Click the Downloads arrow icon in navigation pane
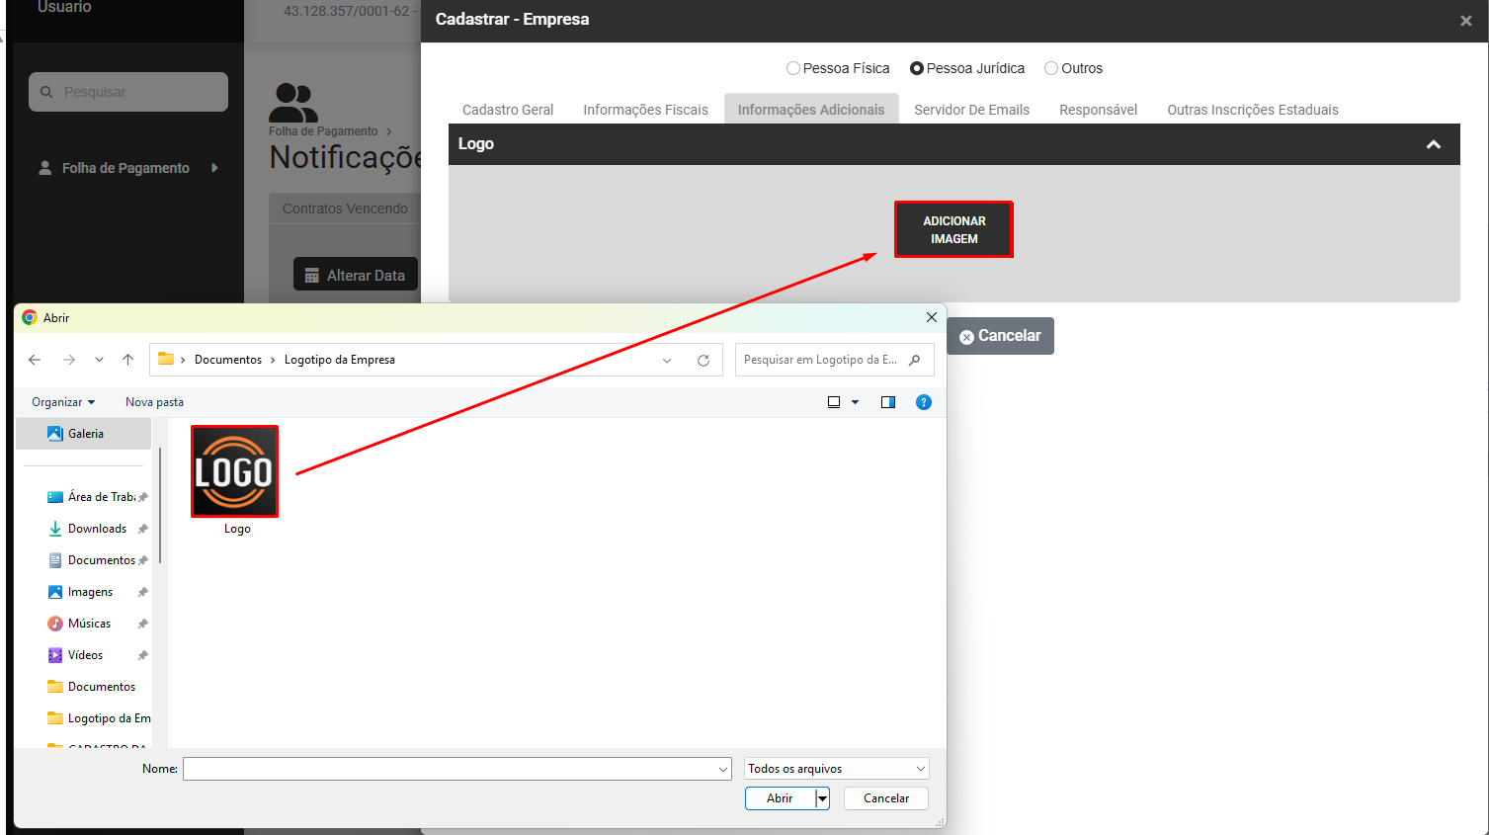This screenshot has width=1489, height=835. point(55,529)
